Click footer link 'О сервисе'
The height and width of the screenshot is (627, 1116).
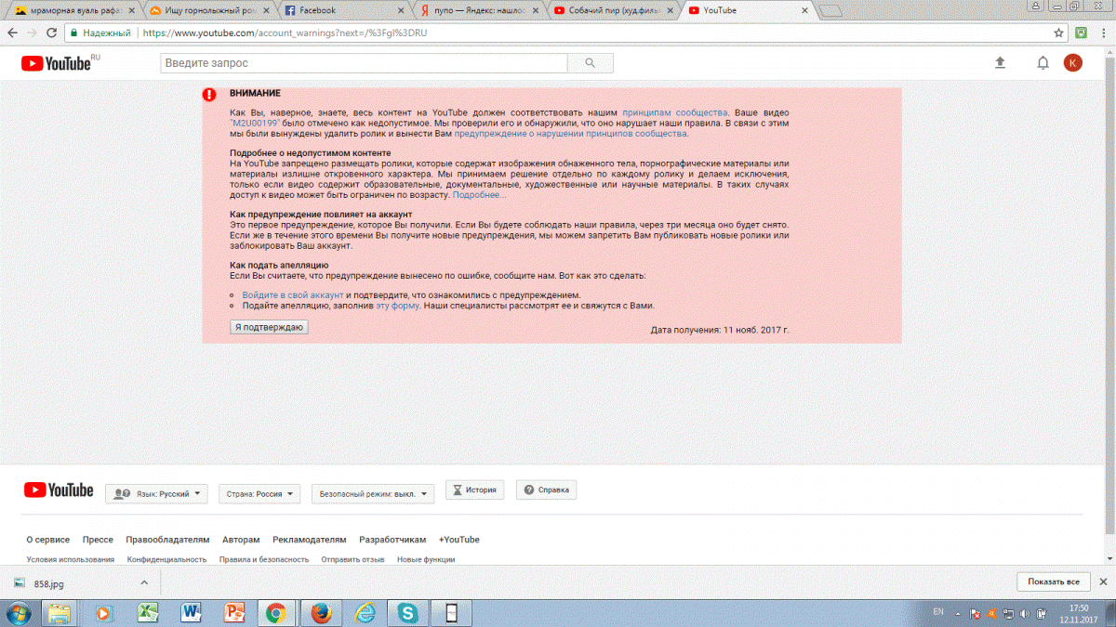pos(47,540)
